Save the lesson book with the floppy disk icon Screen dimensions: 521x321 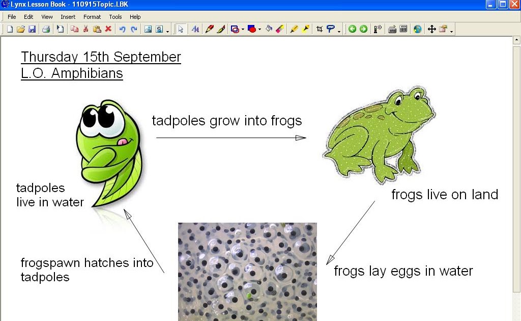[x=32, y=29]
